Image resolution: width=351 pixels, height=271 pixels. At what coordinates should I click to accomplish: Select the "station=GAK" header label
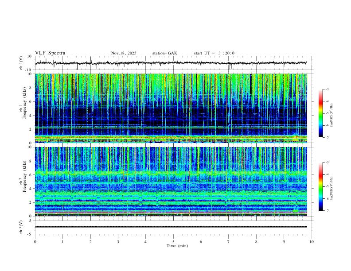tap(165, 53)
